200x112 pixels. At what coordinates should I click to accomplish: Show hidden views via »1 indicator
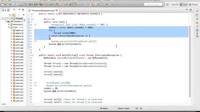click(14, 10)
